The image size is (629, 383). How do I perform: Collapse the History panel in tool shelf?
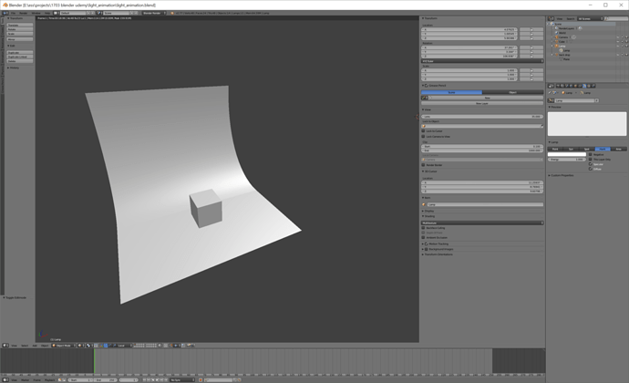[x=13, y=67]
